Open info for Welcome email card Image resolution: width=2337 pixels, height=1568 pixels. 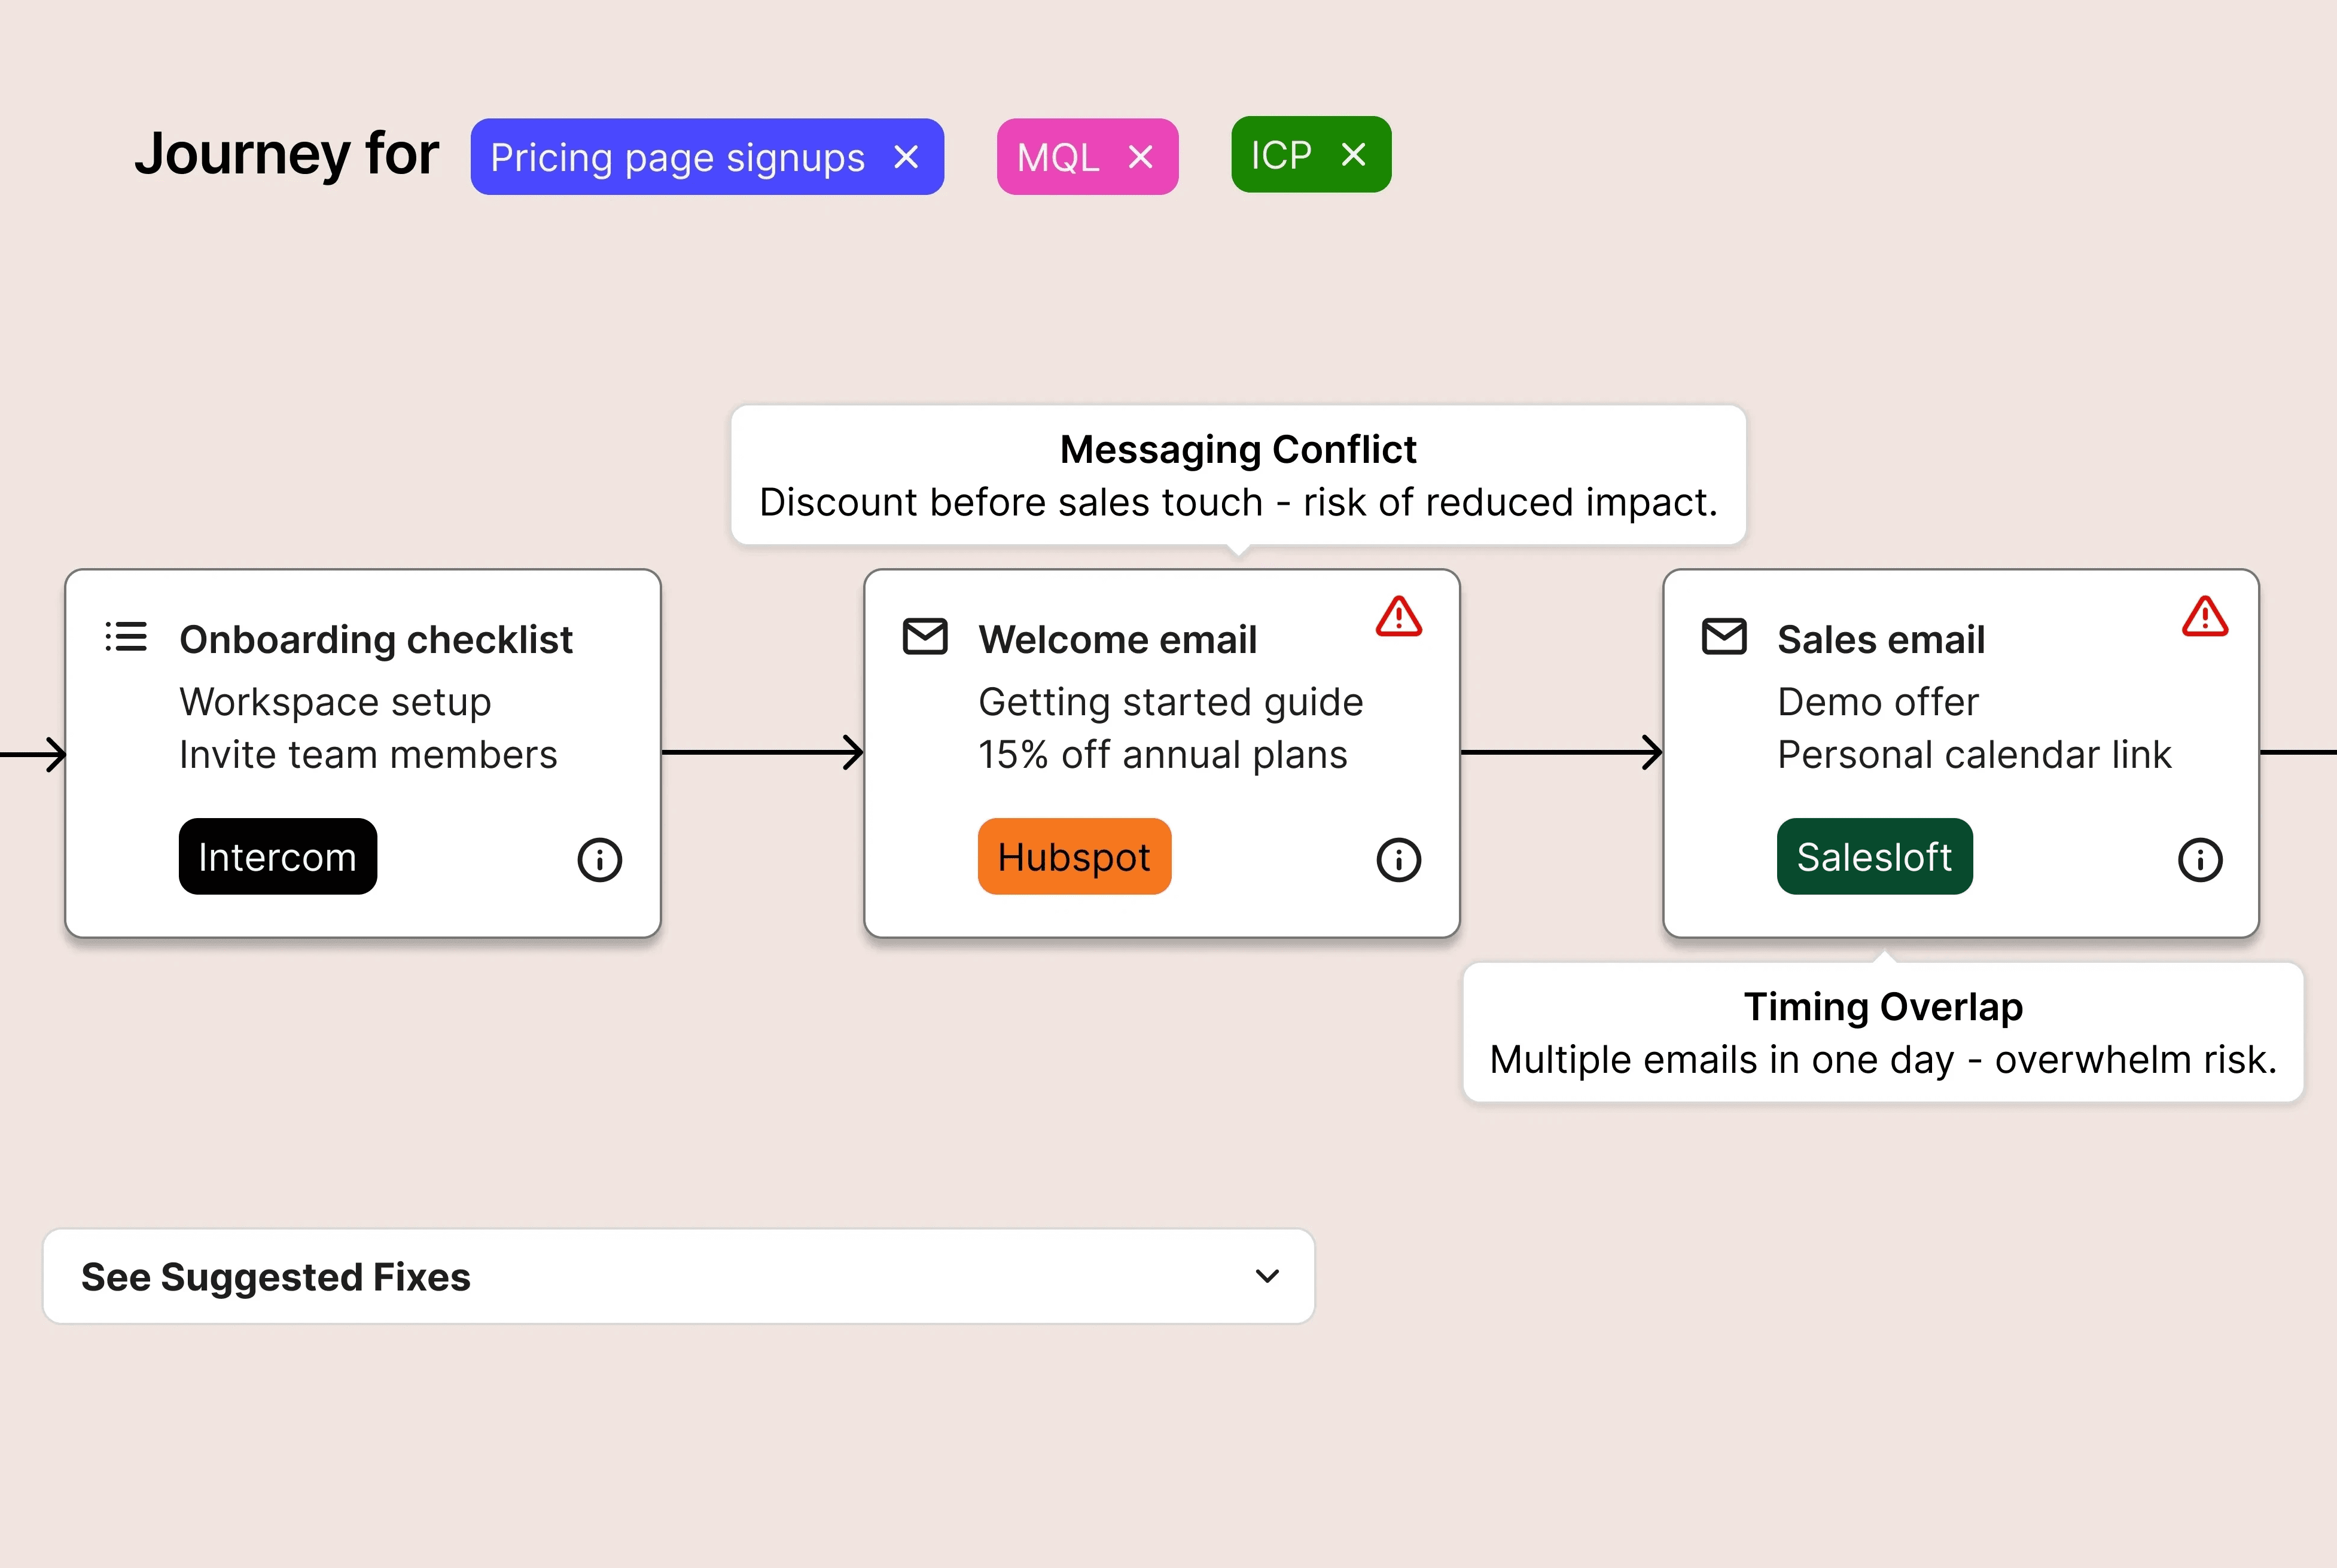[1398, 860]
